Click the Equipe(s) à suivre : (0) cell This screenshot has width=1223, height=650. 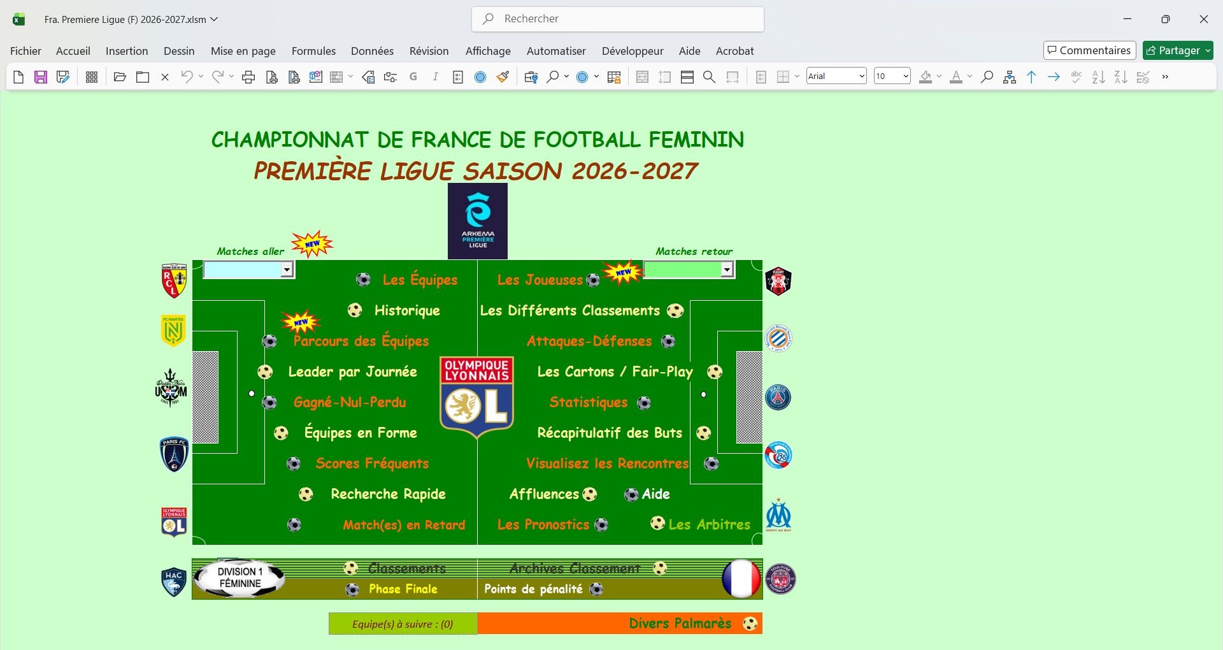[403, 624]
